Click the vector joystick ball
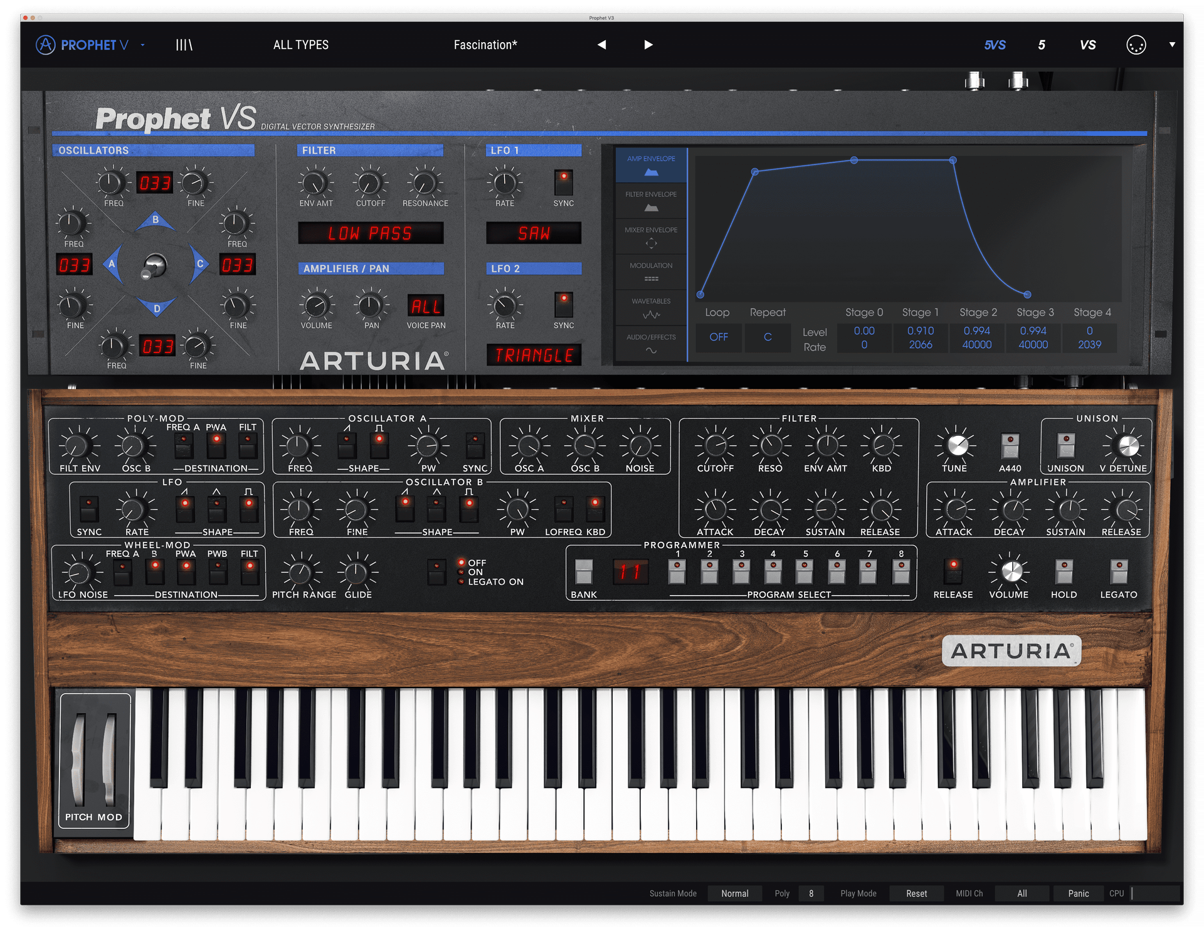This screenshot has width=1204, height=932. [154, 265]
